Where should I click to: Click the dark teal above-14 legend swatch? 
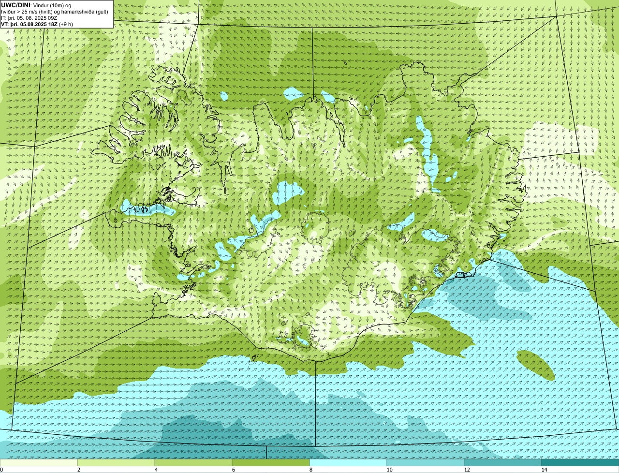tap(580, 462)
